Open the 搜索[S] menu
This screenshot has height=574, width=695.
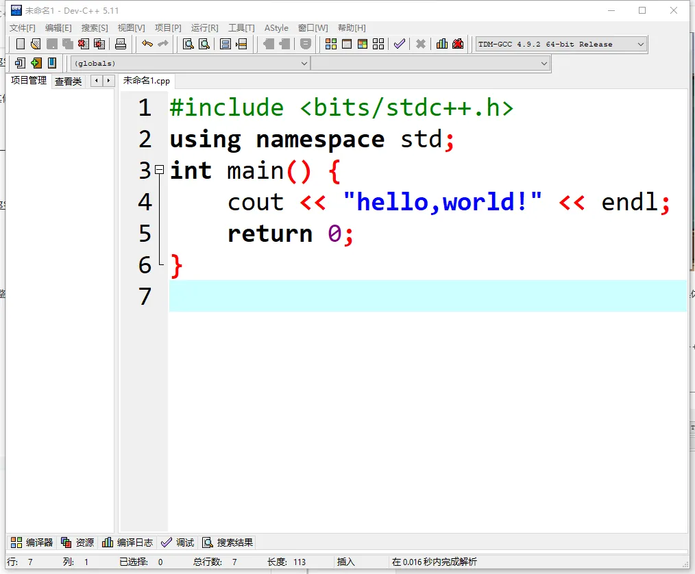pos(95,28)
